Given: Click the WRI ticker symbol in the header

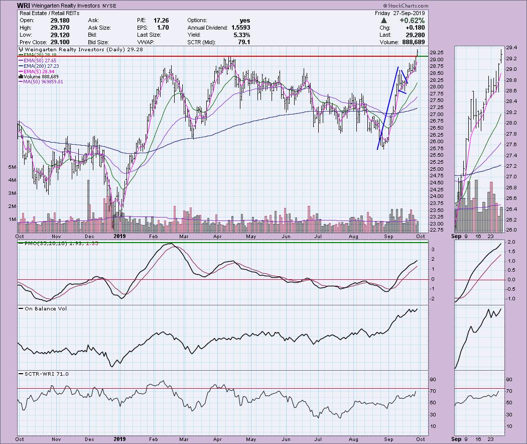Looking at the screenshot, I should pyautogui.click(x=23, y=6).
